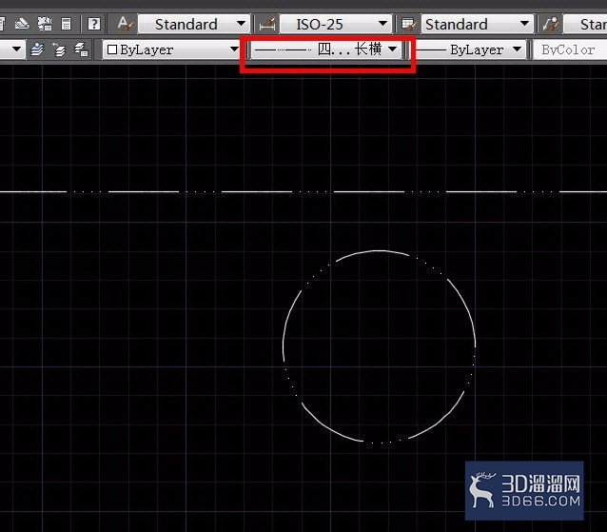Screen dimensions: 607x532
Task: Click the greyed ByColor plot style box
Action: click(x=570, y=49)
